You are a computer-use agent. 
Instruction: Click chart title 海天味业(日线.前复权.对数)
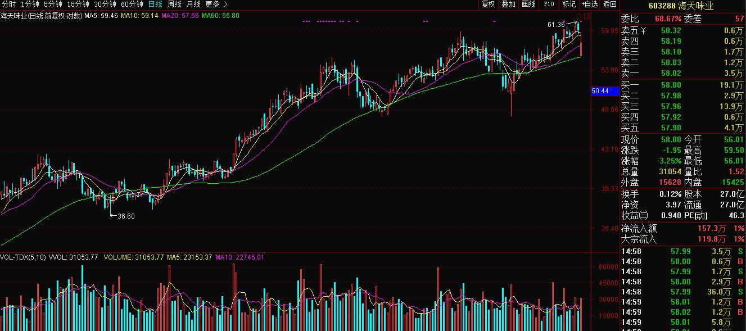click(41, 16)
